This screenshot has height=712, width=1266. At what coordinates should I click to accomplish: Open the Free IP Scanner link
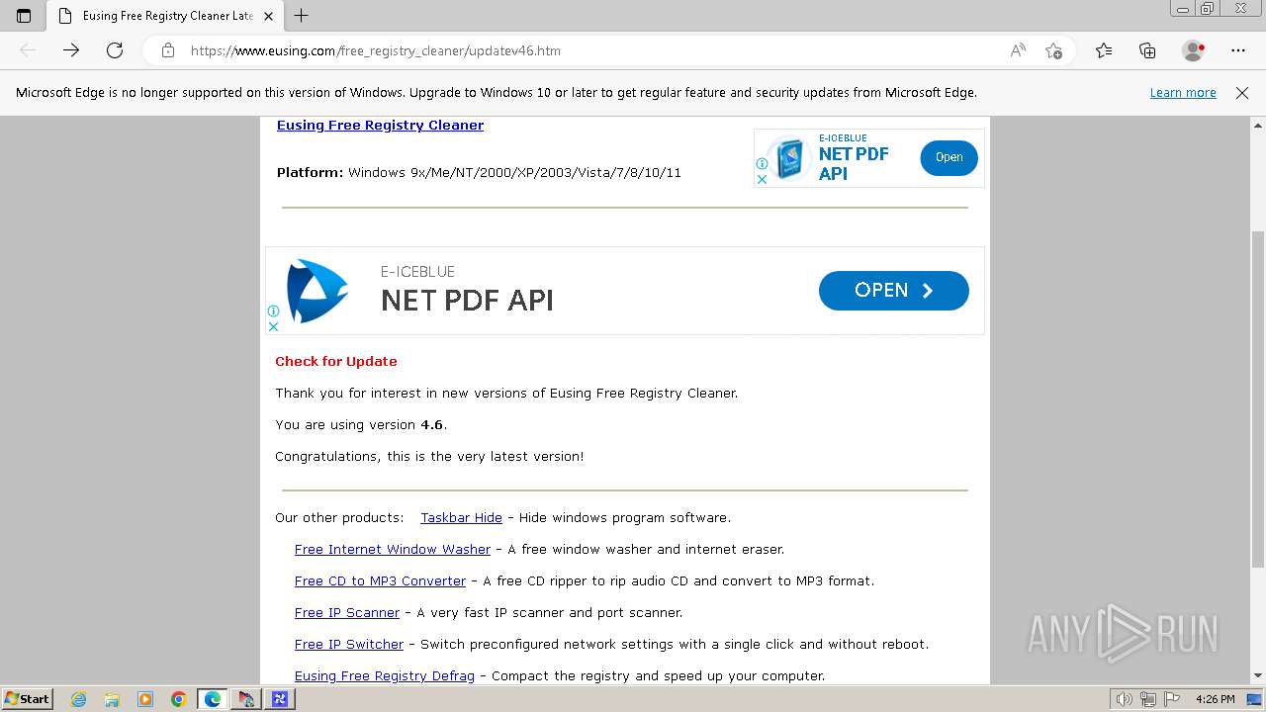point(347,612)
